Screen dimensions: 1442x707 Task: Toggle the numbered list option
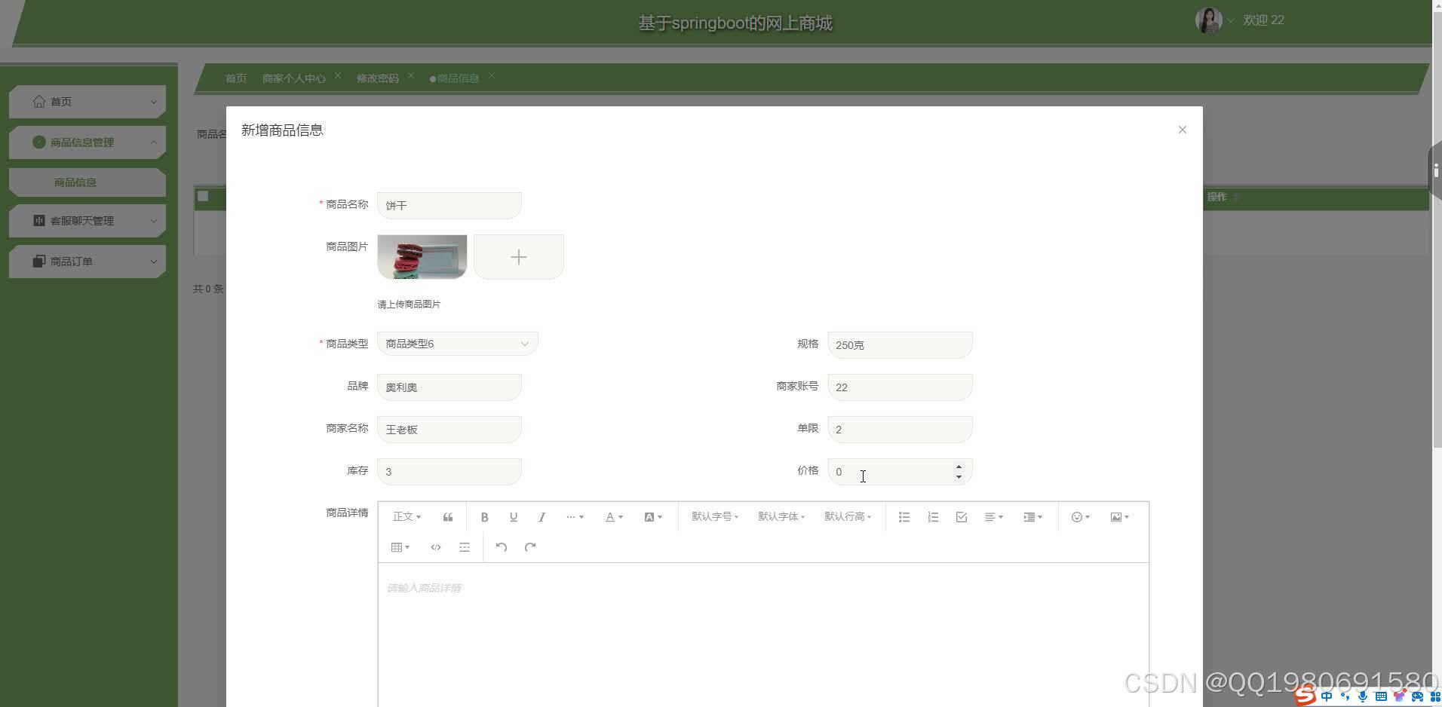(x=933, y=516)
